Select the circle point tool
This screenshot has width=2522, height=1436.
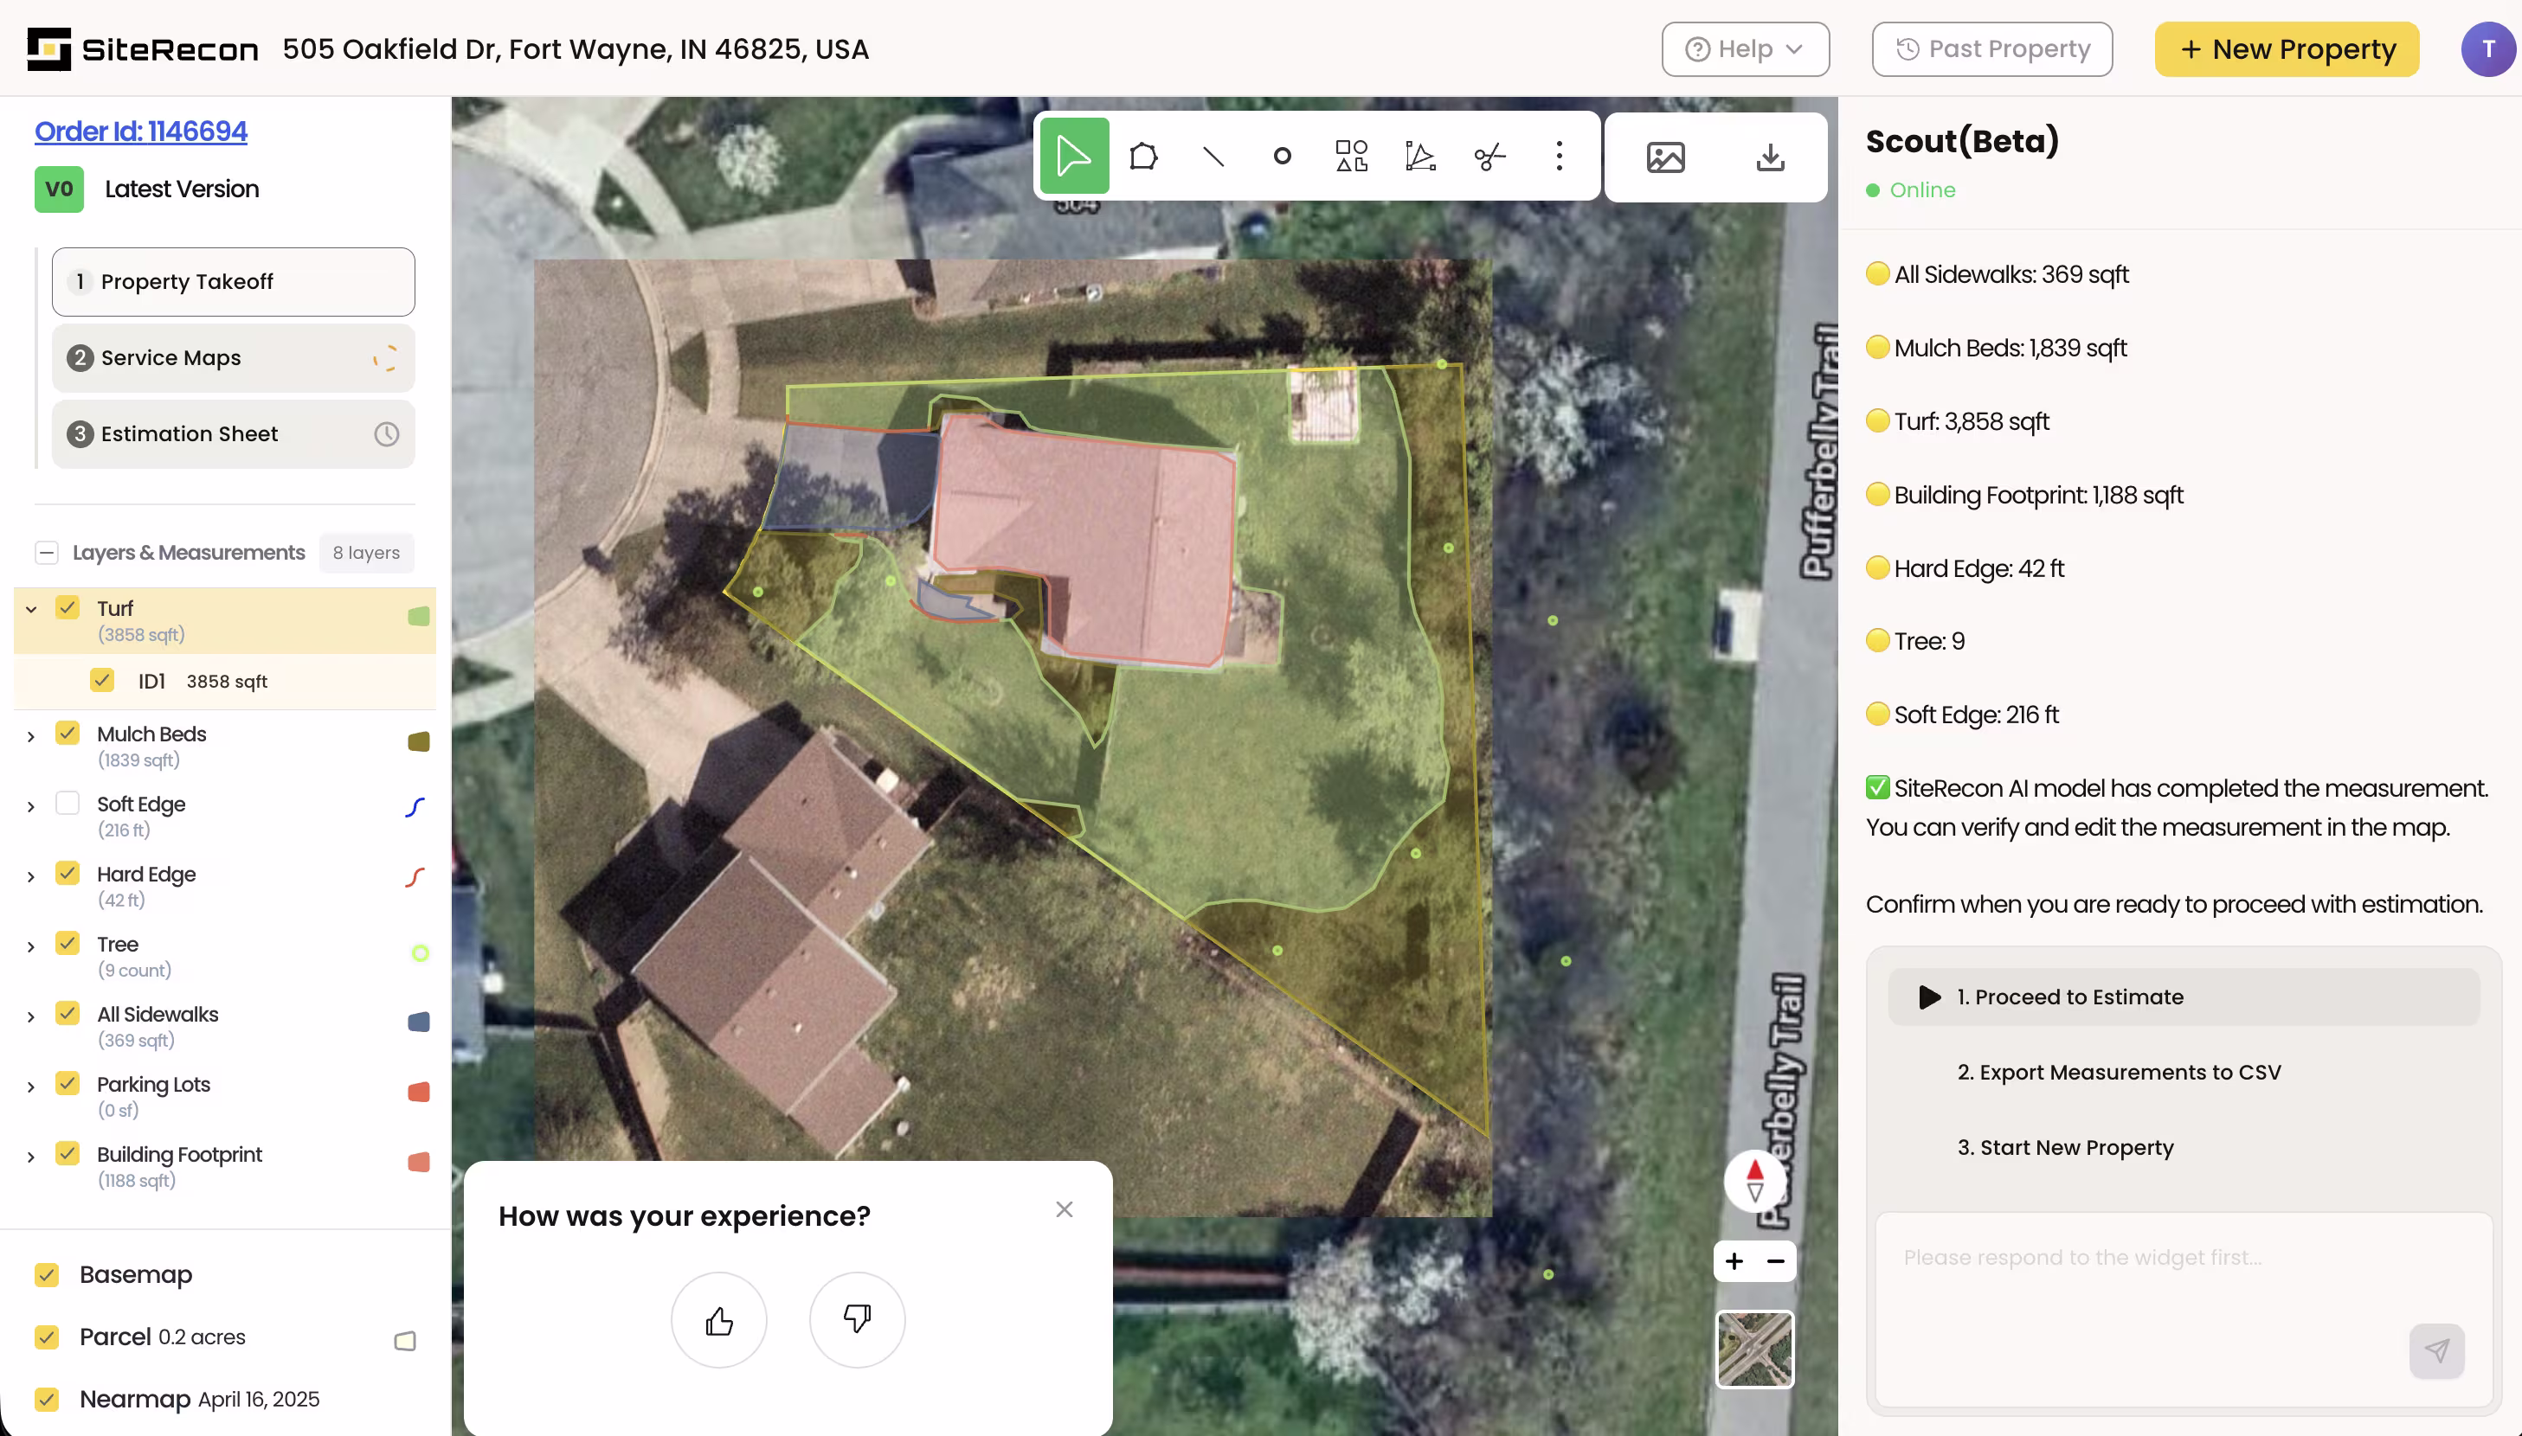coord(1282,156)
